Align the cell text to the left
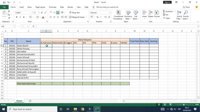The image size is (200, 112). [x=51, y=17]
